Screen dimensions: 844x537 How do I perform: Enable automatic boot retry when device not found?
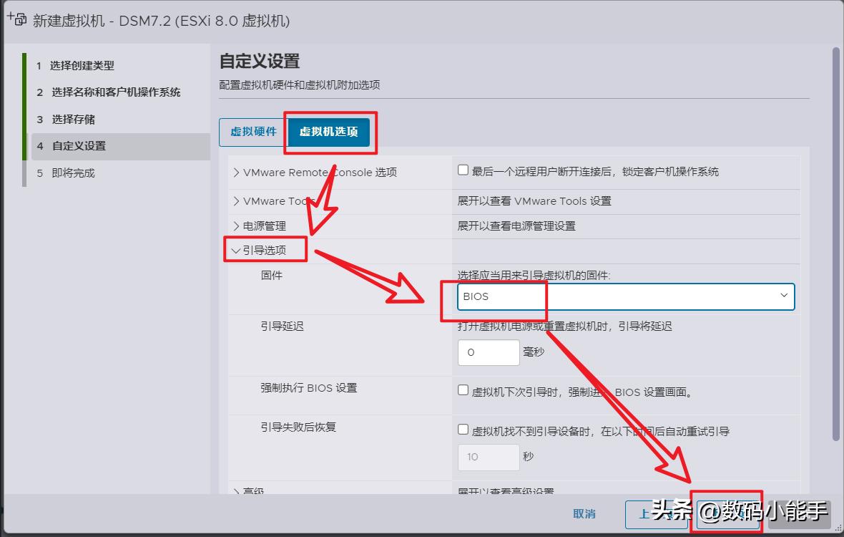[462, 429]
